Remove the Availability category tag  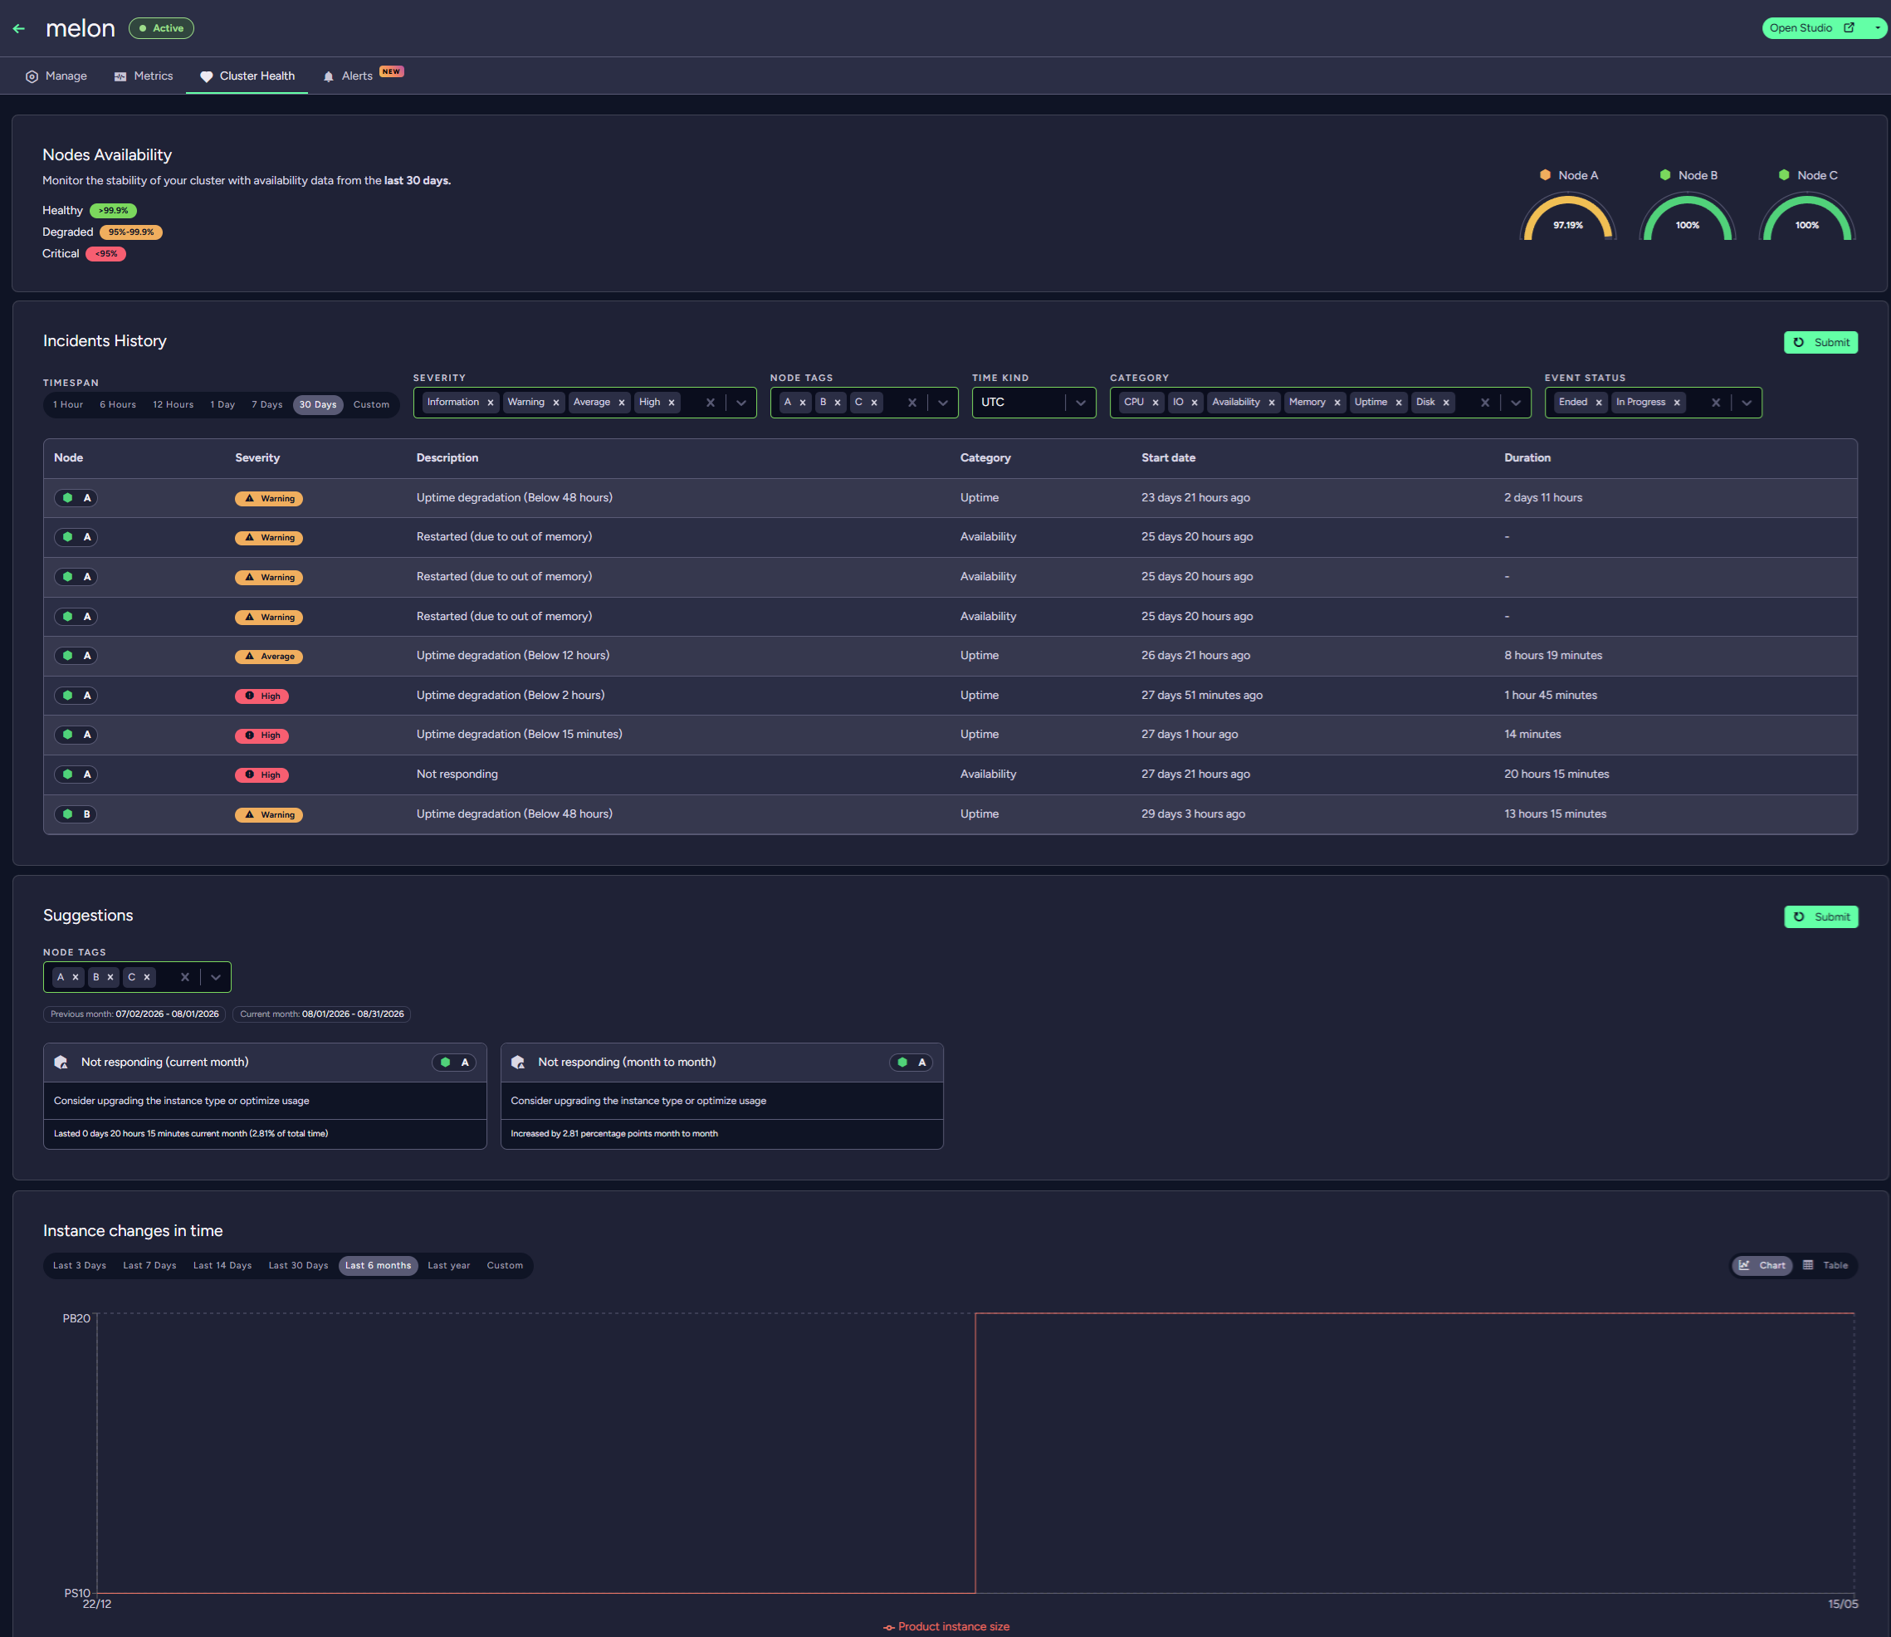point(1272,403)
